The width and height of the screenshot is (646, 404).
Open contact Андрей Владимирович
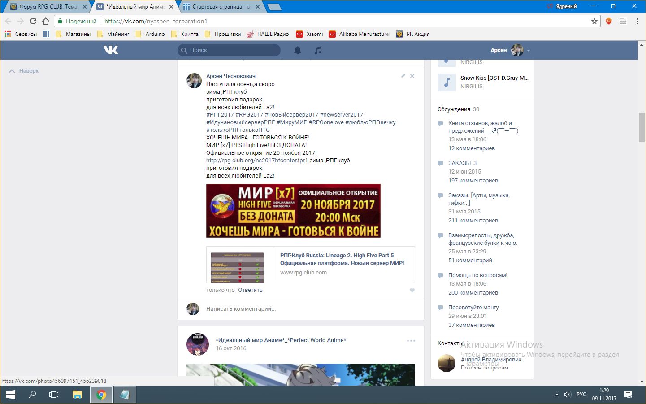[x=491, y=360]
